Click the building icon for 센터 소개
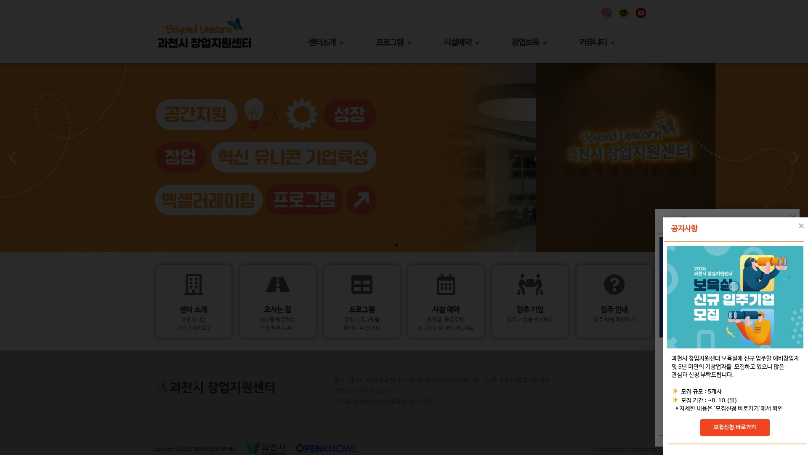The image size is (808, 455). (x=194, y=284)
